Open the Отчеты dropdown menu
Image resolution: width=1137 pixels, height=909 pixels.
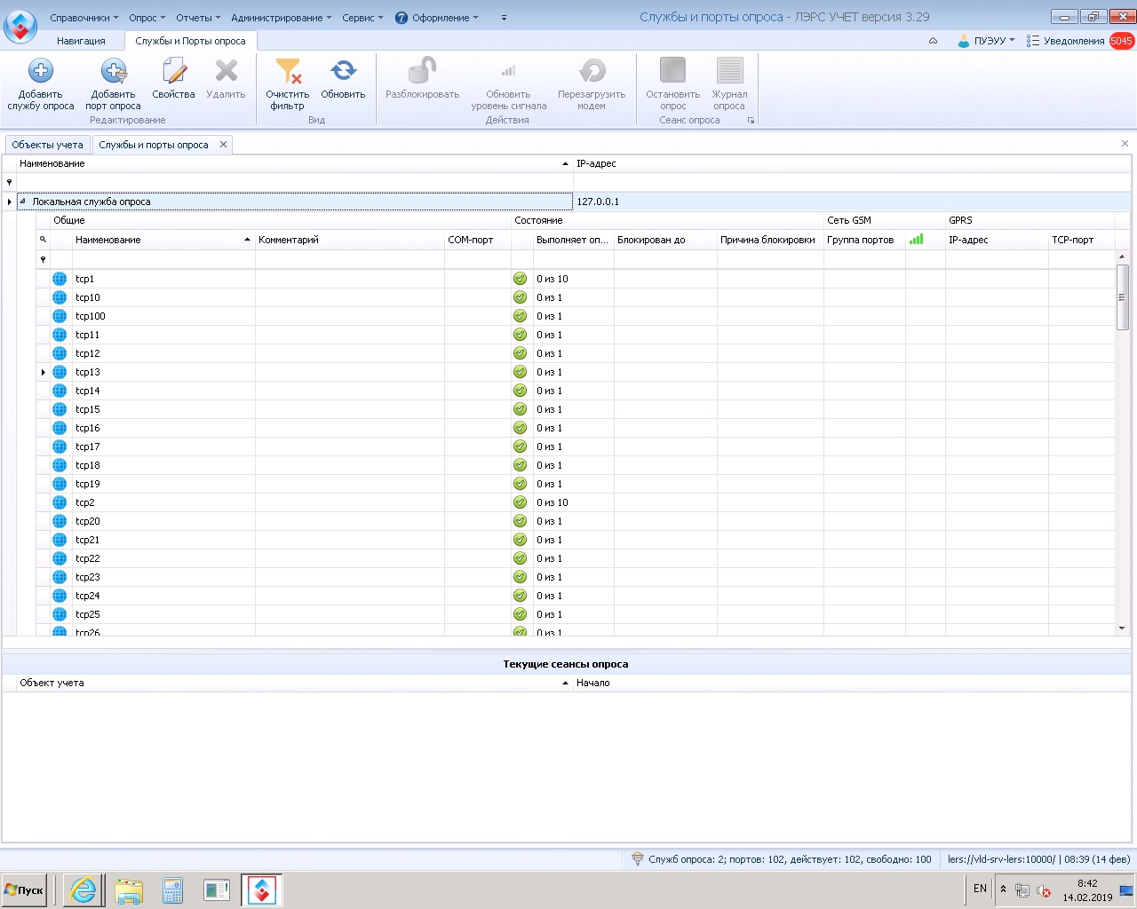click(198, 18)
